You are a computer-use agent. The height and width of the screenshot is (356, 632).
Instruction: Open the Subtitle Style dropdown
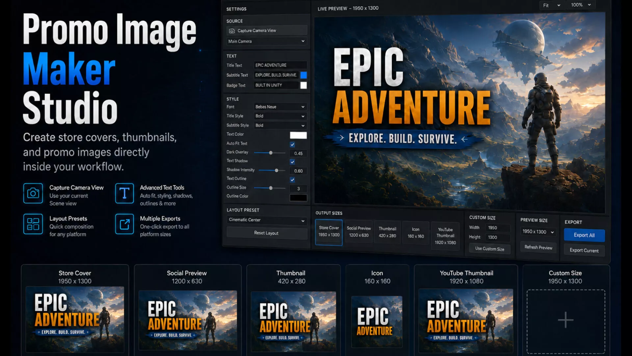click(x=280, y=125)
